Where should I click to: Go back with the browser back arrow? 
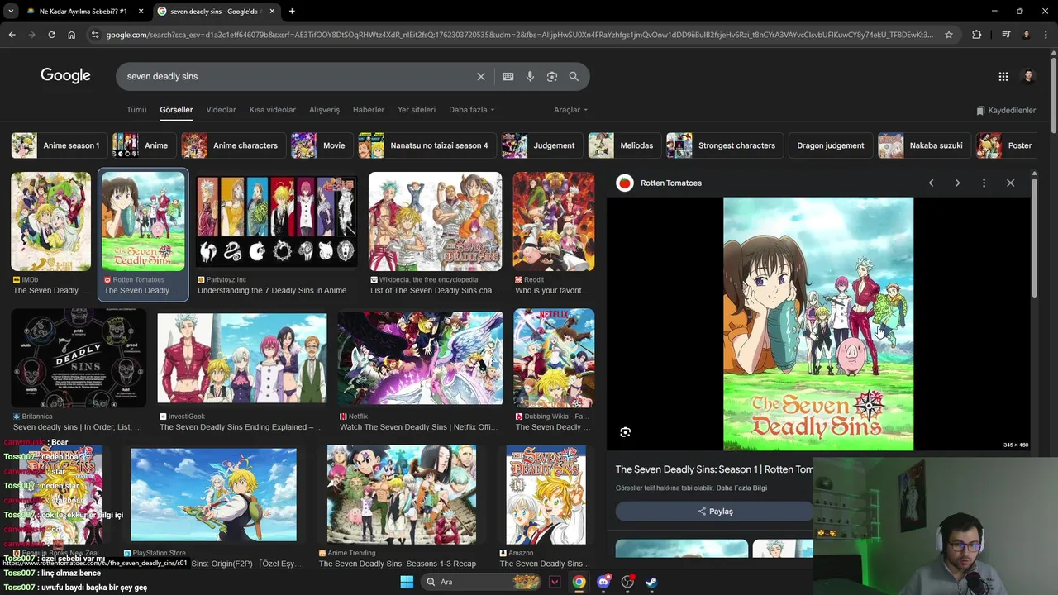pos(12,35)
